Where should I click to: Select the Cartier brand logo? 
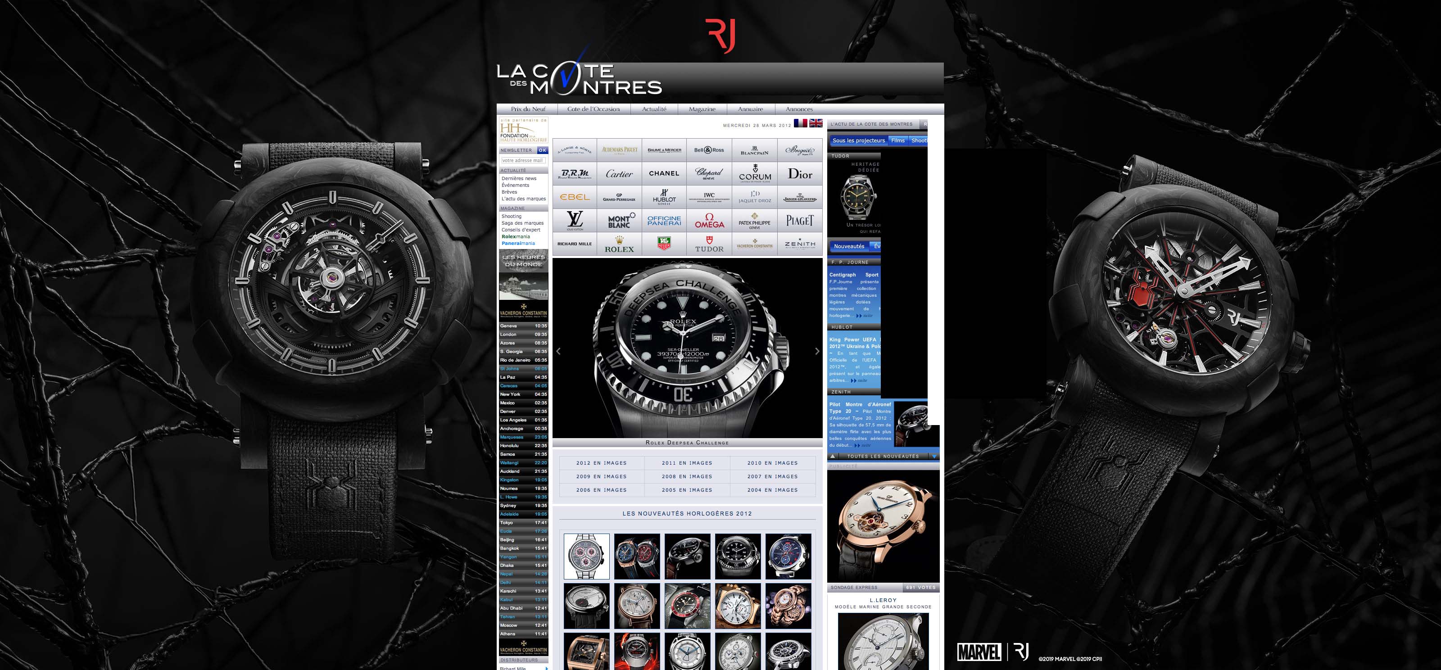[619, 173]
